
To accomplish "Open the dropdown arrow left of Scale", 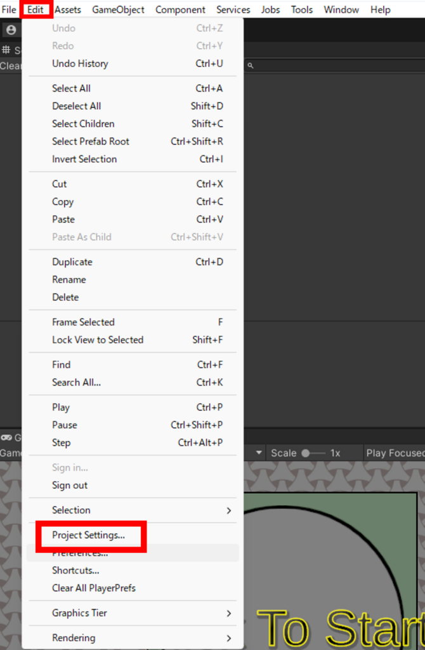I will coord(259,453).
